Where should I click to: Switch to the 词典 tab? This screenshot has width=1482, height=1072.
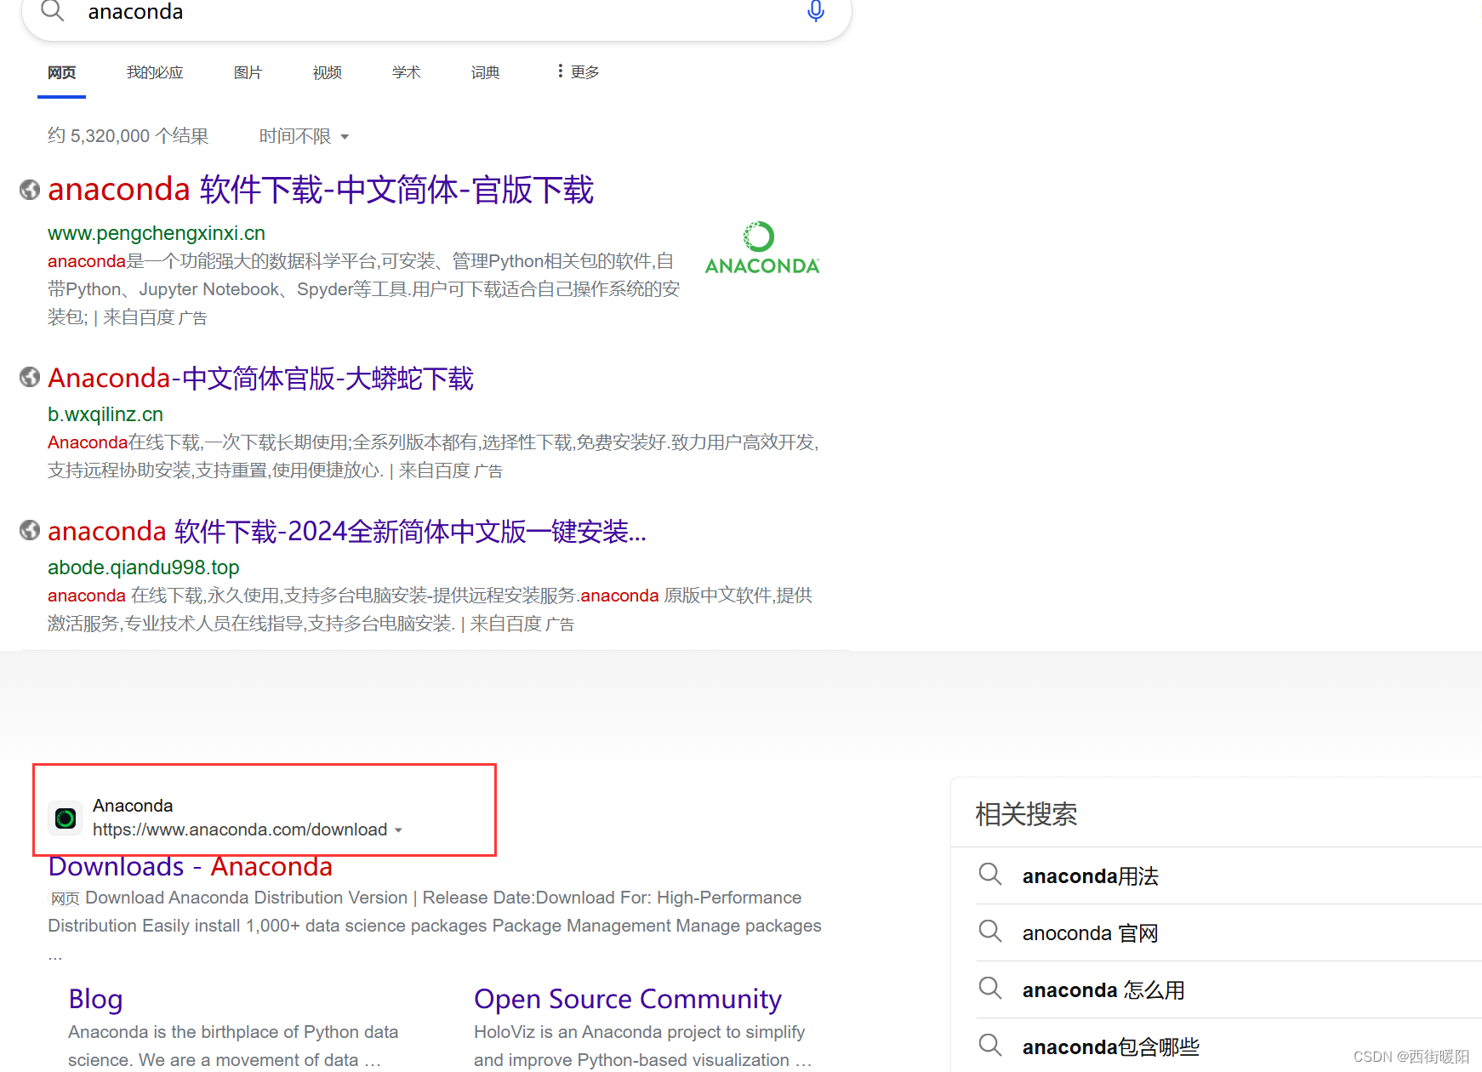(x=485, y=73)
